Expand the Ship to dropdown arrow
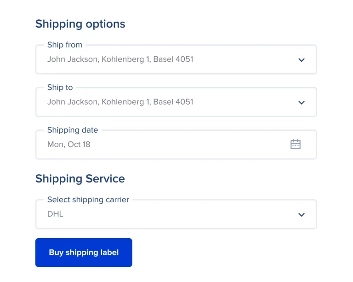This screenshot has width=353, height=282. click(x=302, y=102)
